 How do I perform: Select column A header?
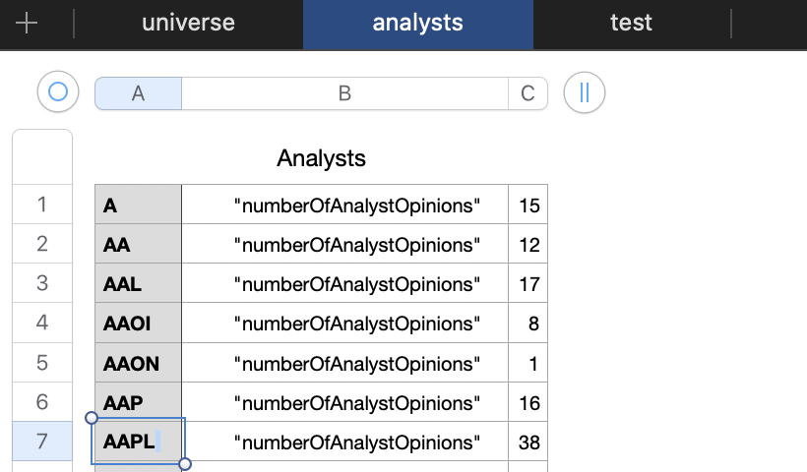138,93
